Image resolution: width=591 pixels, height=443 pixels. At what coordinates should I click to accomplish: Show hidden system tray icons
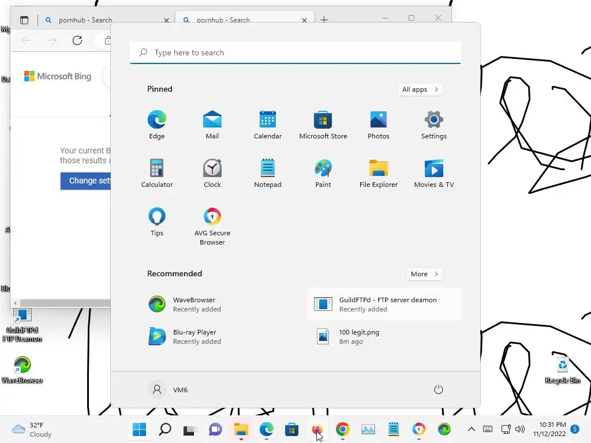tap(471, 429)
